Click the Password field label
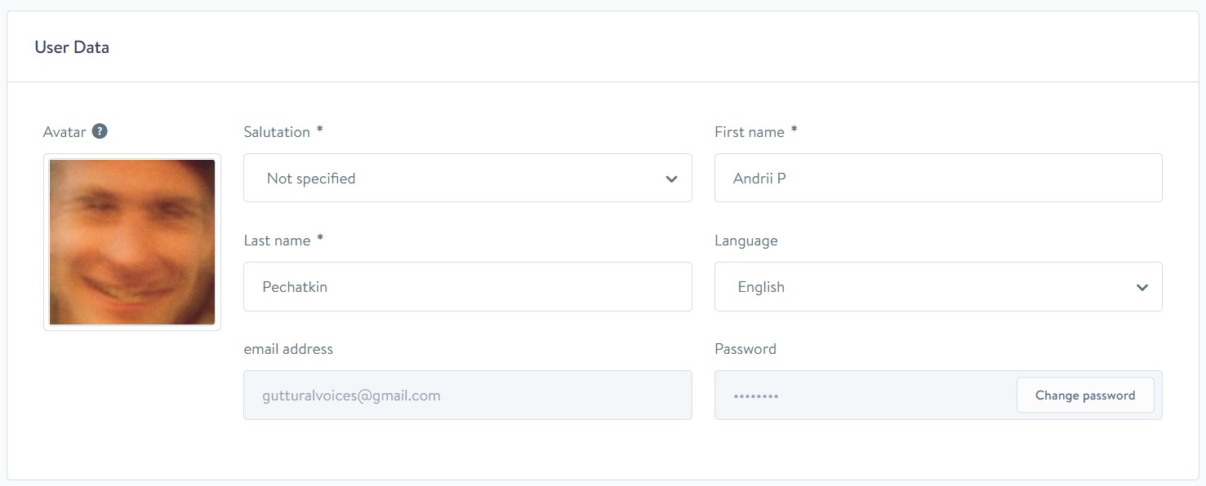The height and width of the screenshot is (486, 1206). tap(745, 349)
